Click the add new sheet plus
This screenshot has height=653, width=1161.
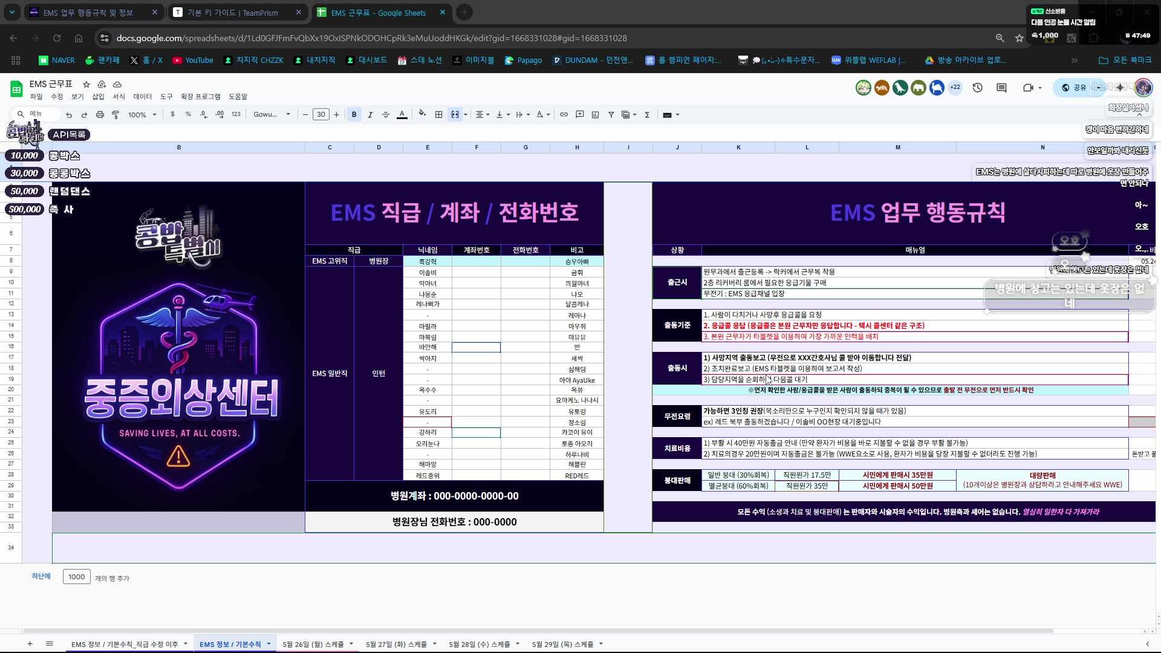tap(30, 644)
